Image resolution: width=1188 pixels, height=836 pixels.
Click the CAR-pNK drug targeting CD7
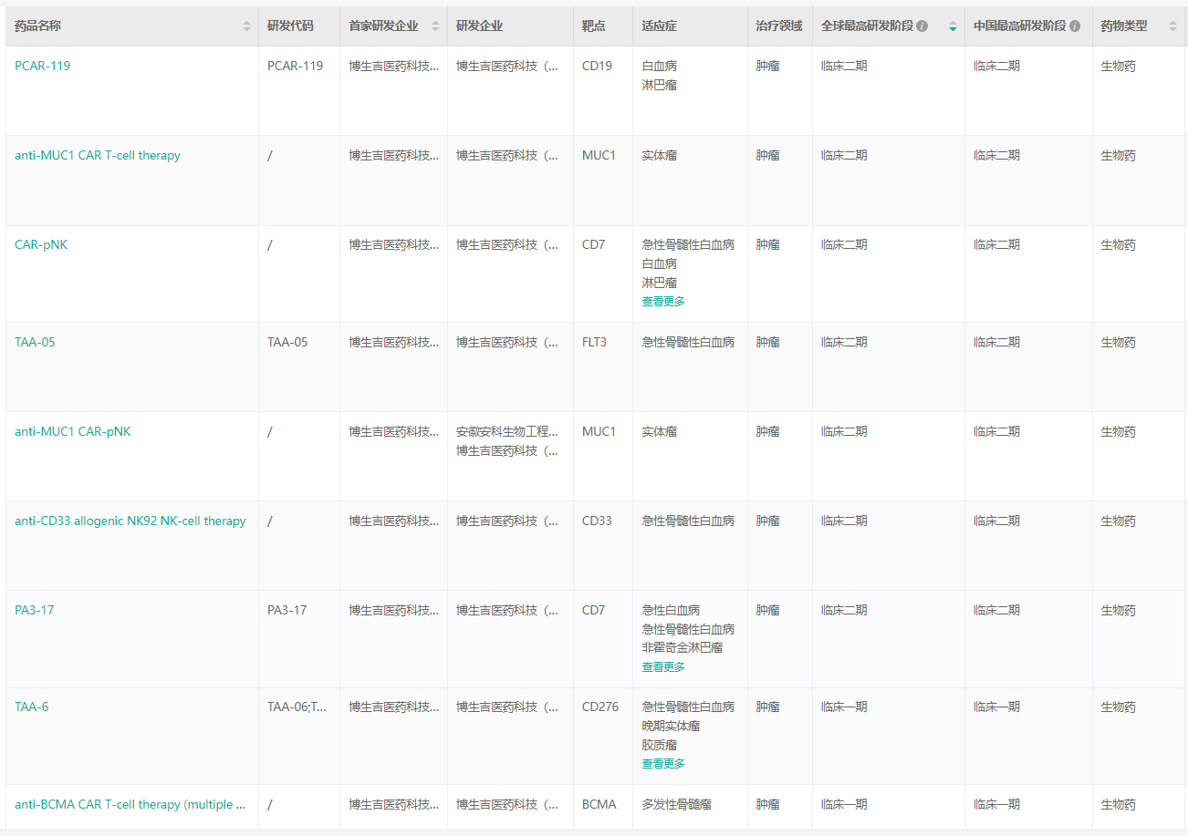point(41,244)
